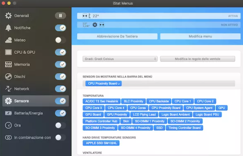Click the Batteria/Energia battery icon
Screen dimensions: 243x156
(x=8, y=113)
